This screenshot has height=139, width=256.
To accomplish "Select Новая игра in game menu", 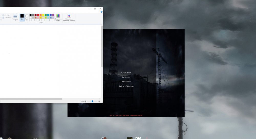I will pyautogui.click(x=126, y=72).
